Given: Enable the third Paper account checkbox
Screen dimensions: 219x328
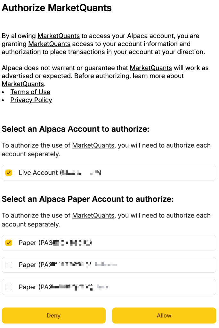Looking at the screenshot, I should [x=9, y=287].
